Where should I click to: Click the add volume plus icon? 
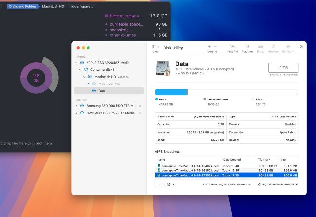click(x=209, y=46)
